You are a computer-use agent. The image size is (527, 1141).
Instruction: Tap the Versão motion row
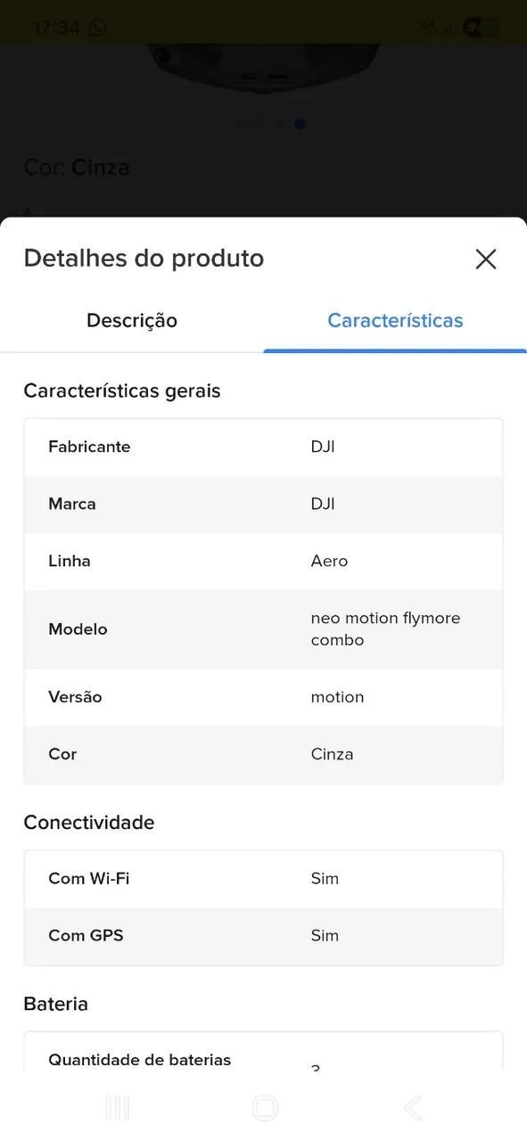(264, 697)
